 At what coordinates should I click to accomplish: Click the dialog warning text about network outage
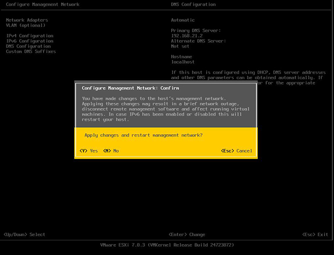point(166,109)
